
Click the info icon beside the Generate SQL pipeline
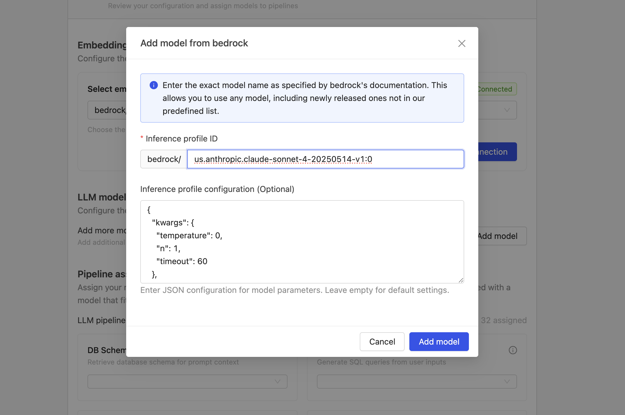513,350
